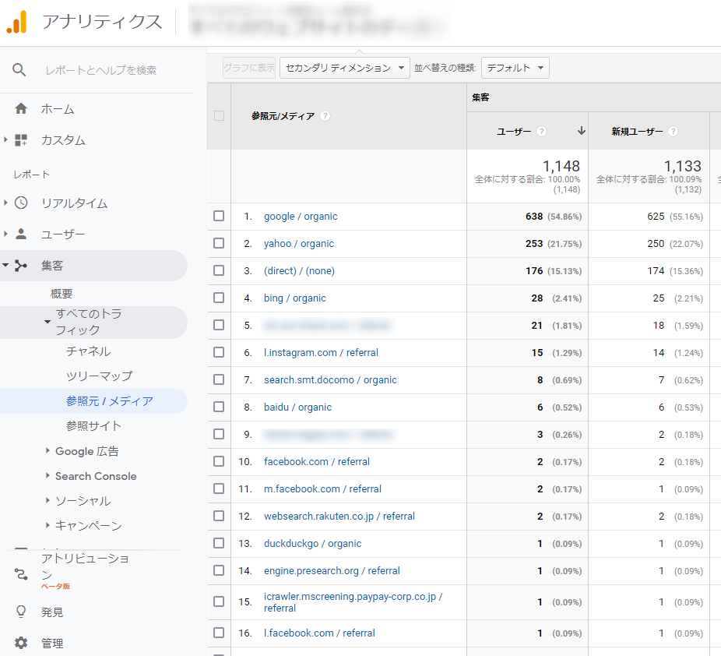Screen dimensions: 721x656
Task: Click the Home house icon
Action: 21,109
